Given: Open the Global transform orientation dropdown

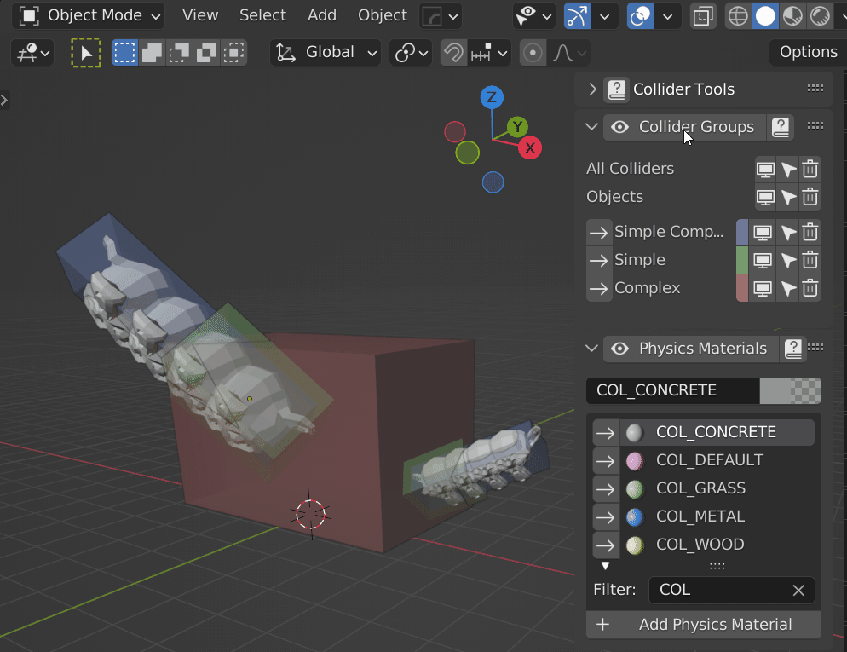Looking at the screenshot, I should [325, 52].
